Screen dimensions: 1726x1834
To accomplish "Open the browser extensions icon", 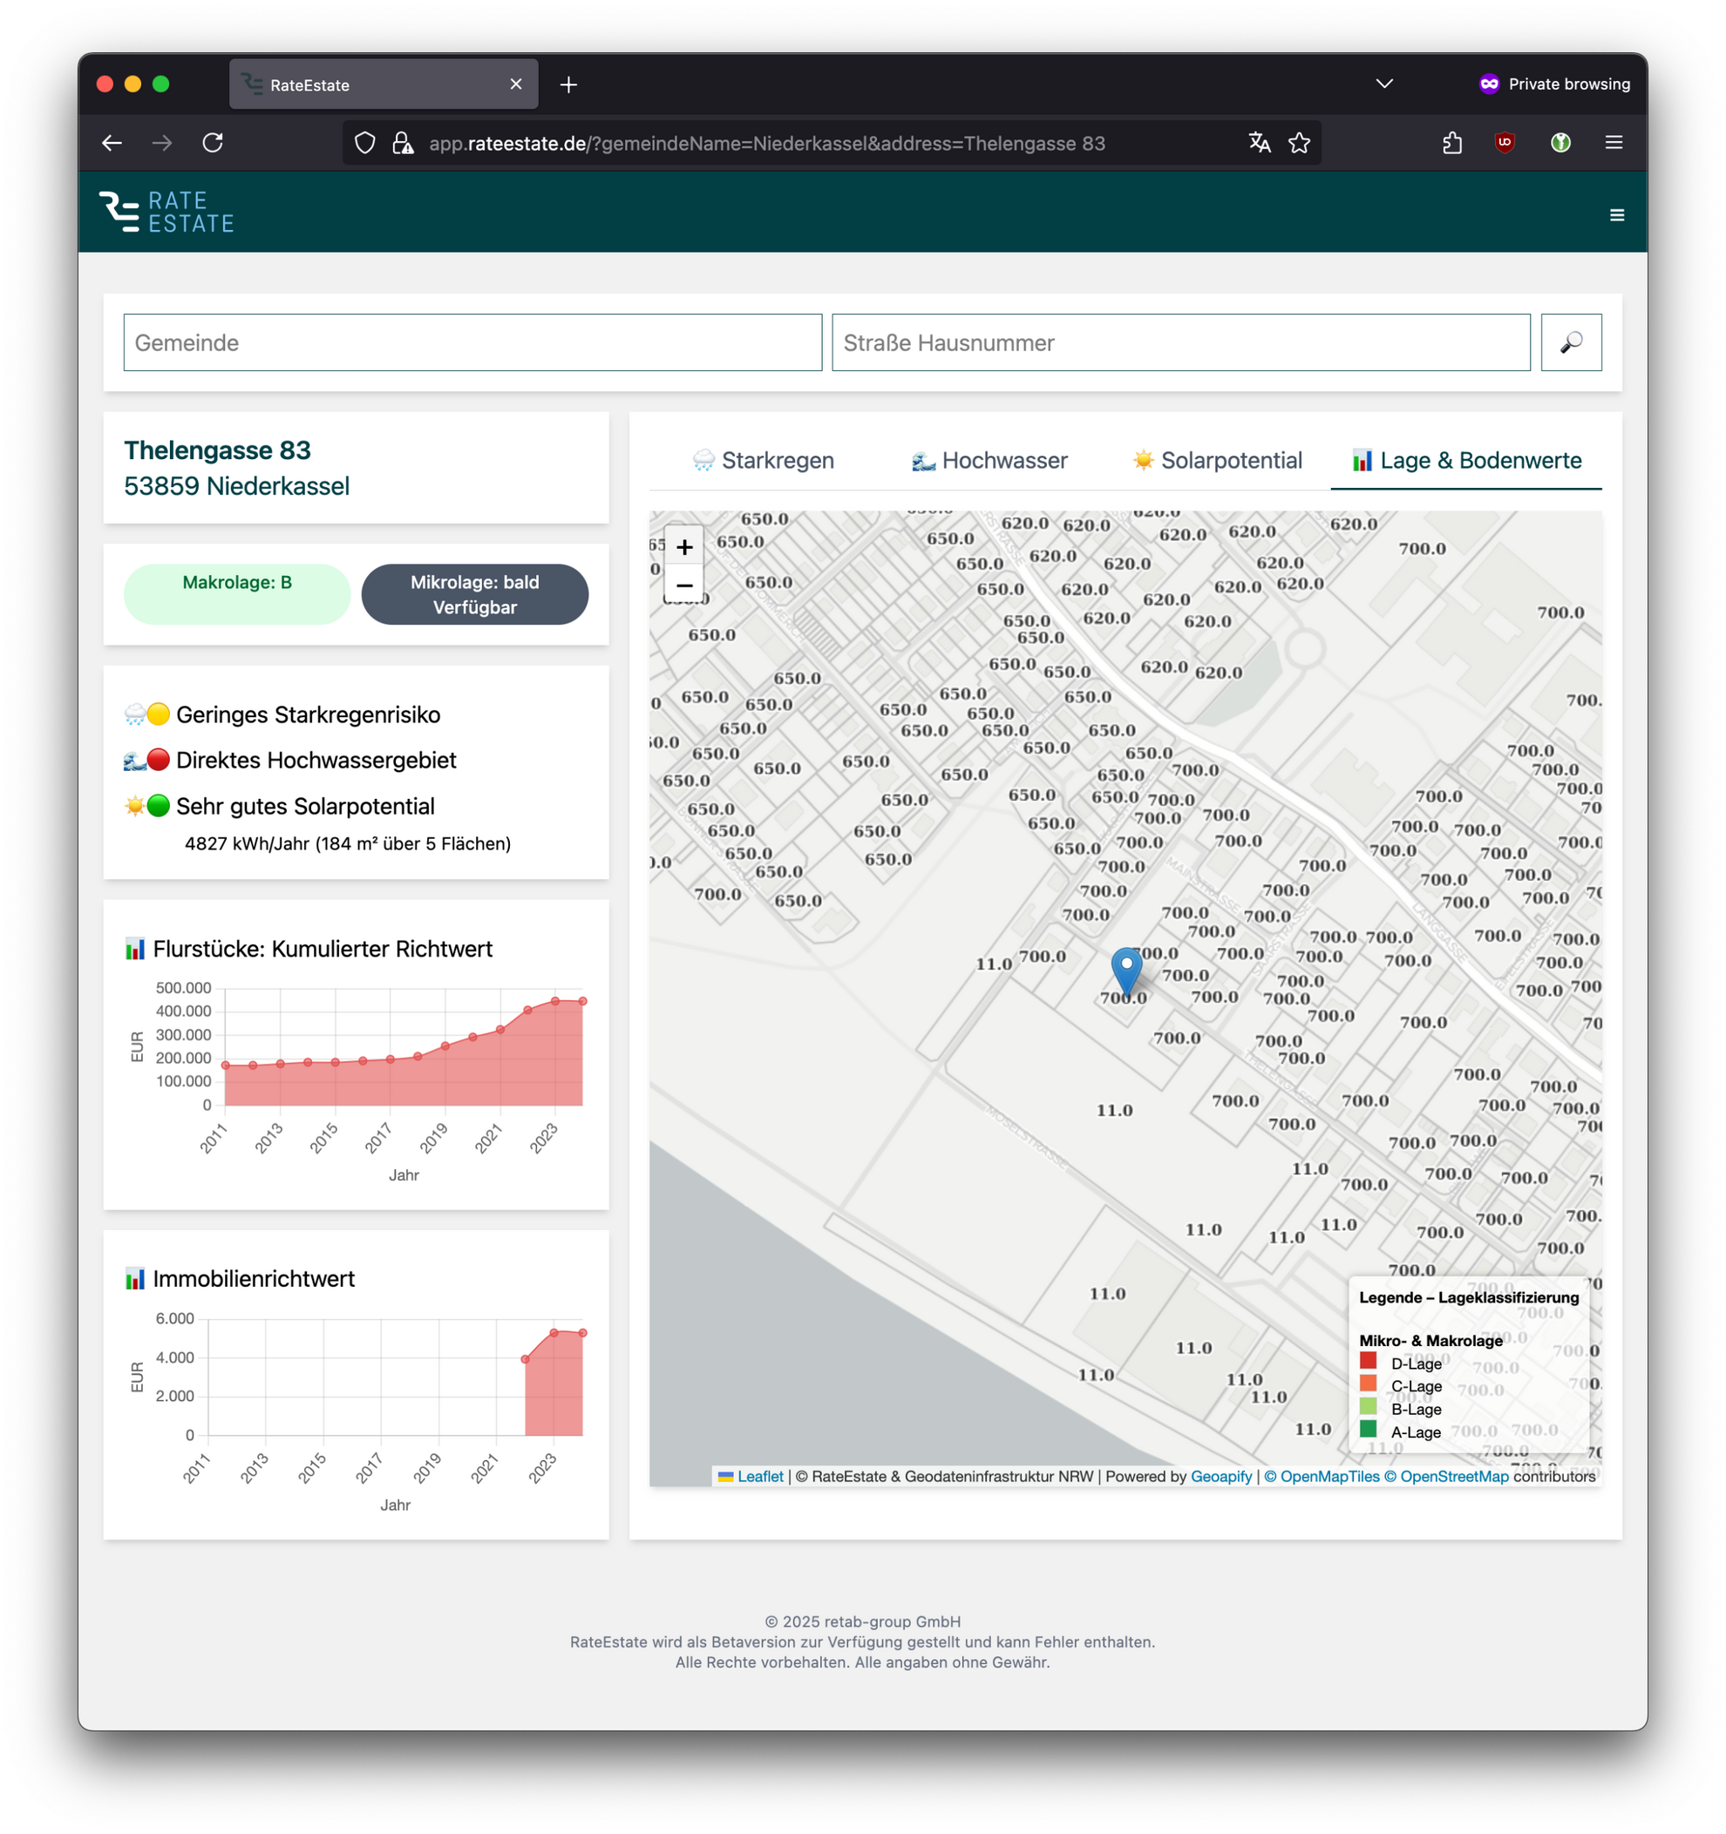I will (x=1452, y=143).
